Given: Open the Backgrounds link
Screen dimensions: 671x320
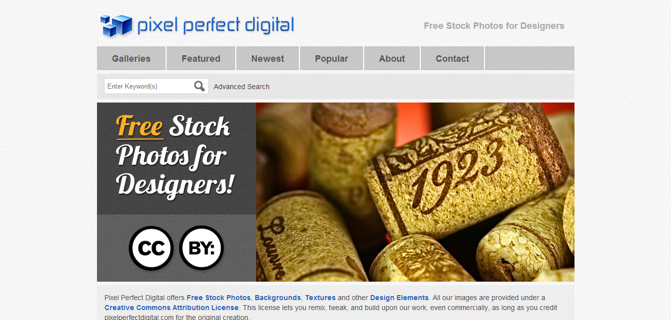Looking at the screenshot, I should [278, 298].
